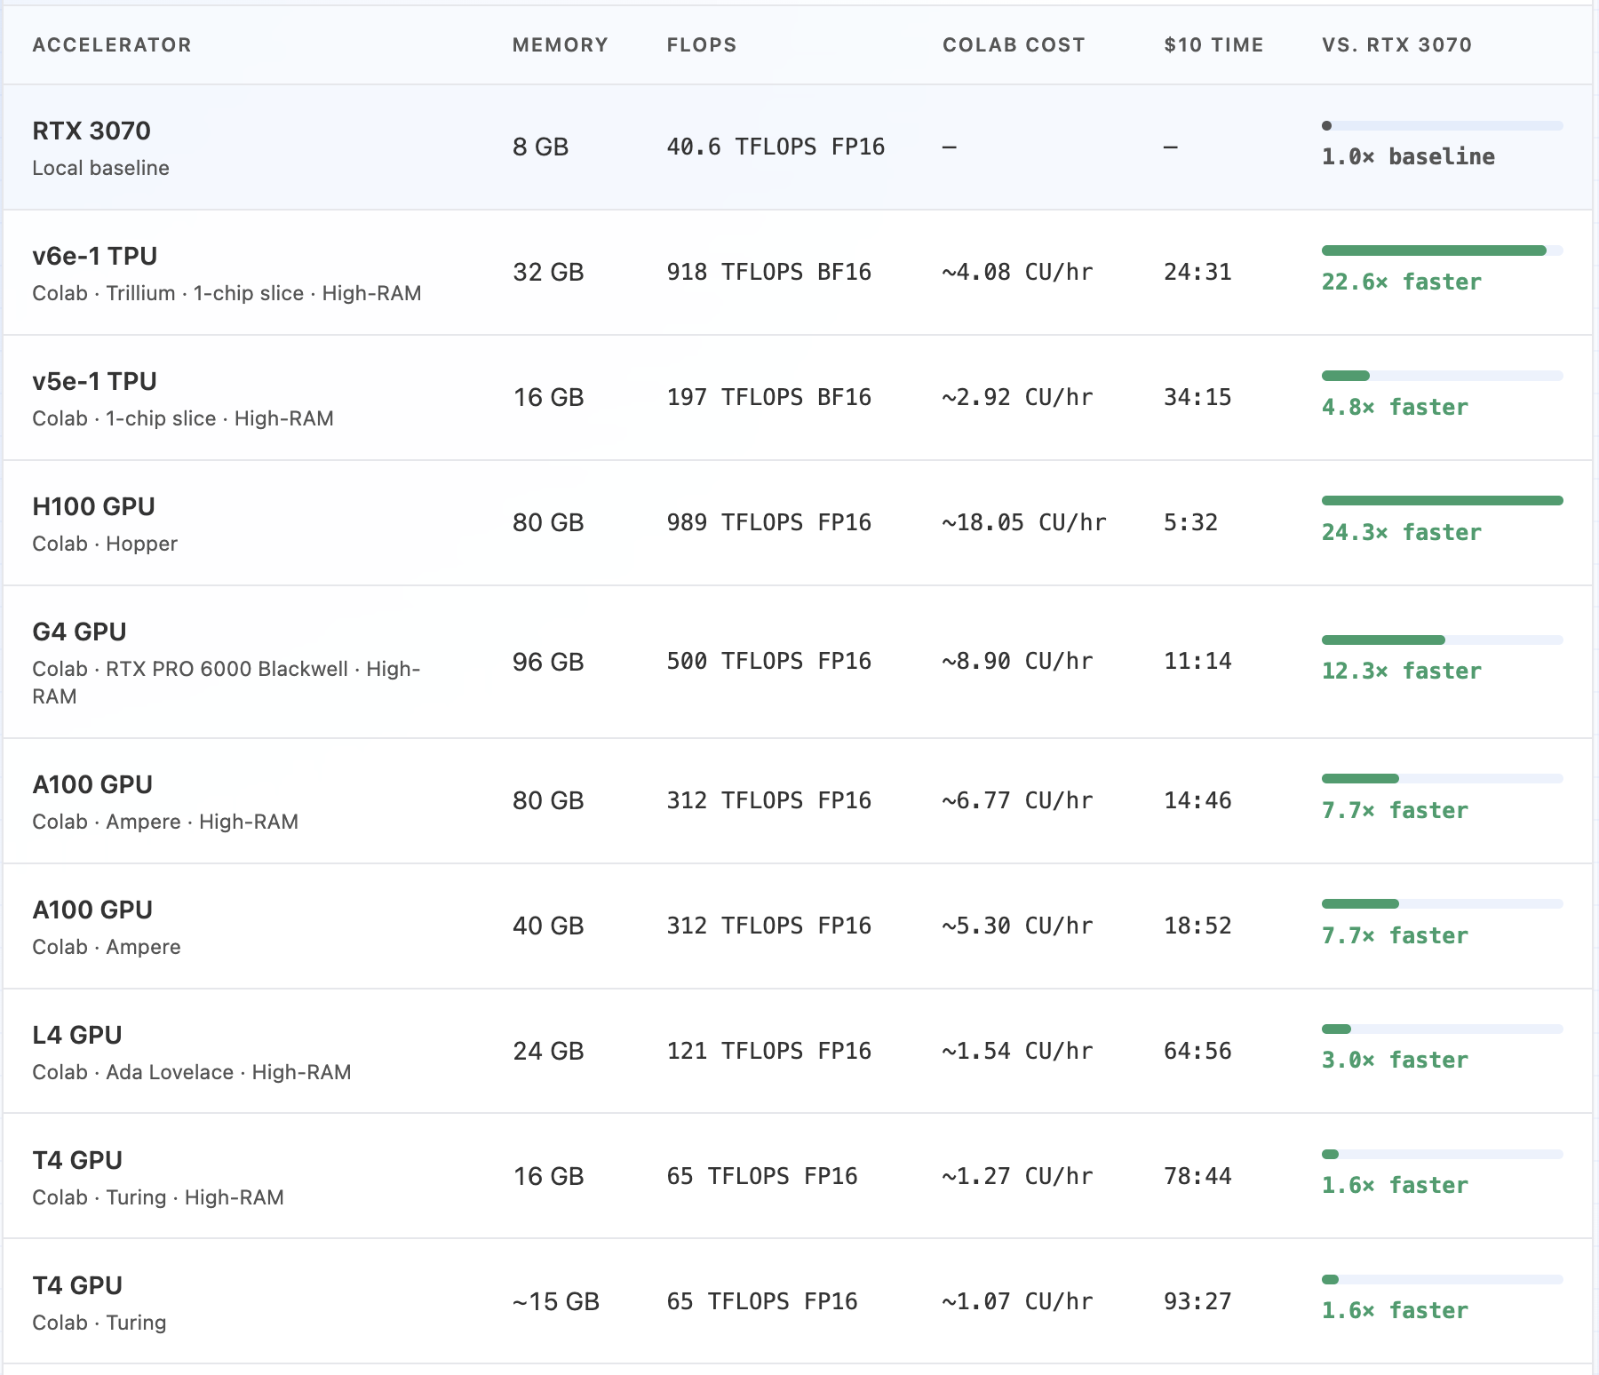Click the "8 GB" memory value
This screenshot has height=1375, width=1599.
[x=540, y=147]
